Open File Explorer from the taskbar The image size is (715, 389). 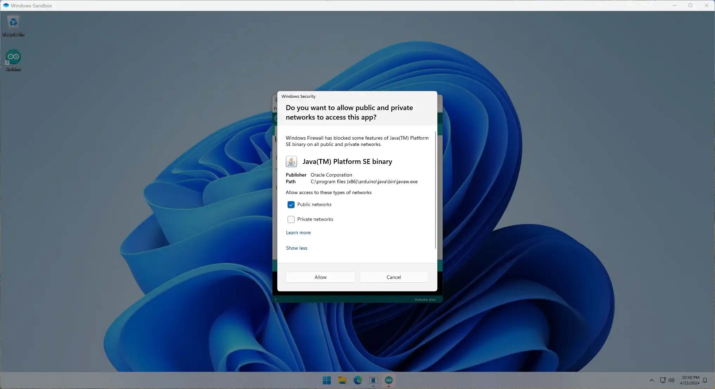(x=342, y=380)
